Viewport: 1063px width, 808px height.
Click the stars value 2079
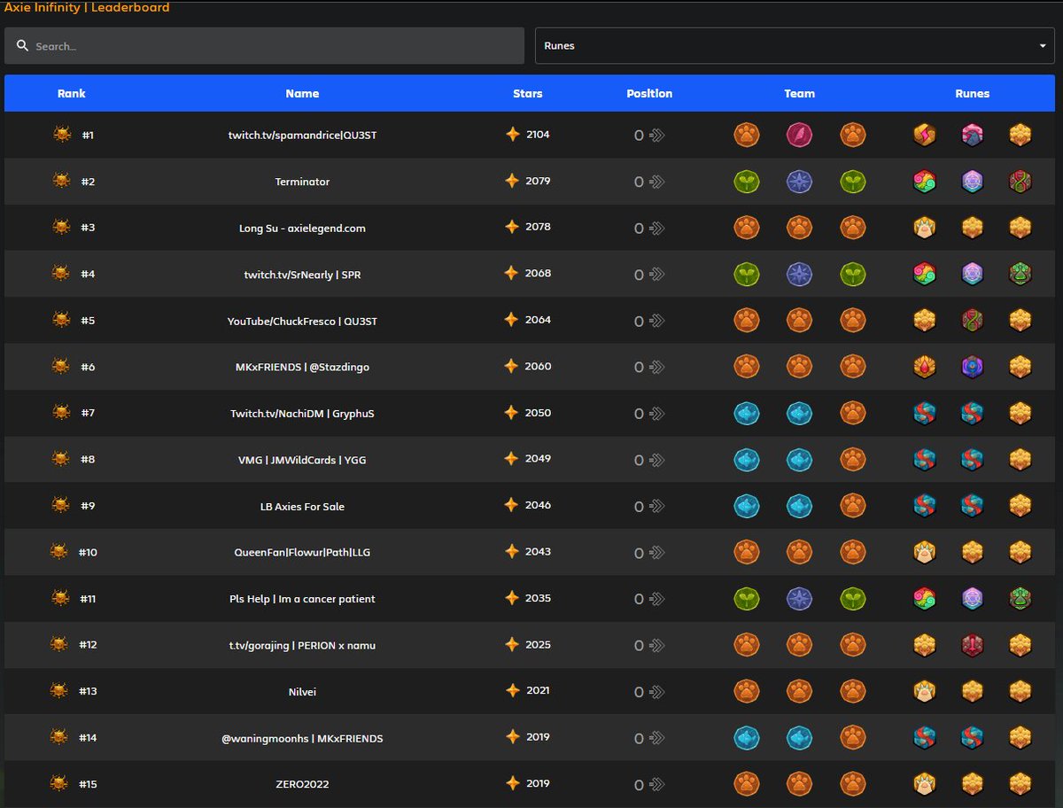point(538,181)
